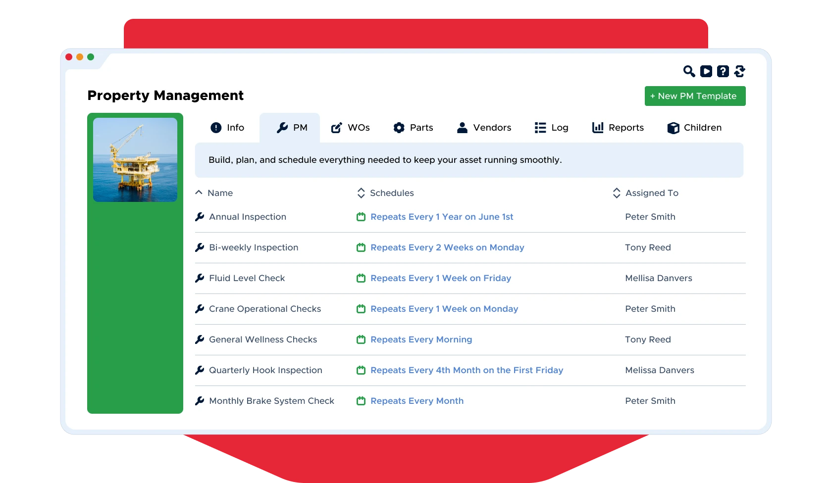This screenshot has width=832, height=483.
Task: Toggle sort arrows on Assigned To column
Action: pos(617,193)
